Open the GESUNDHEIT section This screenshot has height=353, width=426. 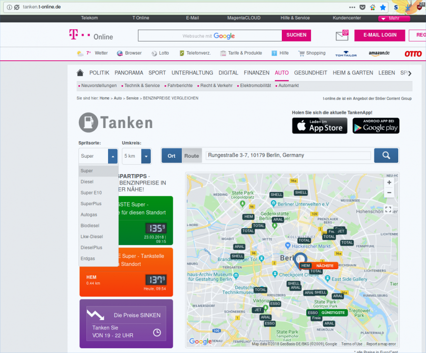(310, 72)
